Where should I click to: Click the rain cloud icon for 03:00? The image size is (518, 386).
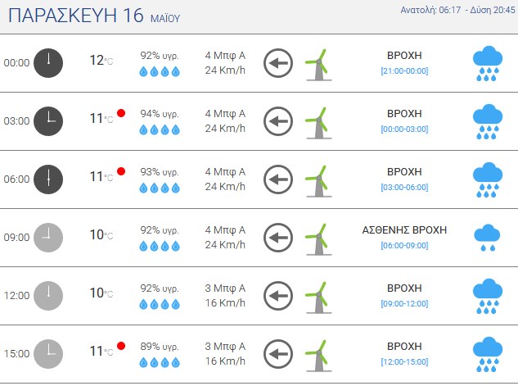coord(487,122)
